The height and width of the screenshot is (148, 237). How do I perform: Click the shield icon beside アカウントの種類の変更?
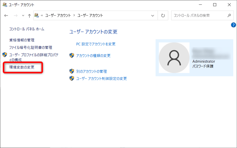pos(72,56)
